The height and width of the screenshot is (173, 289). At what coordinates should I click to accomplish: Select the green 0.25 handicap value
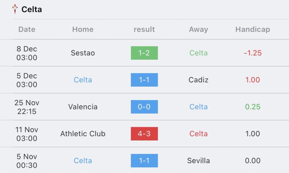click(253, 107)
